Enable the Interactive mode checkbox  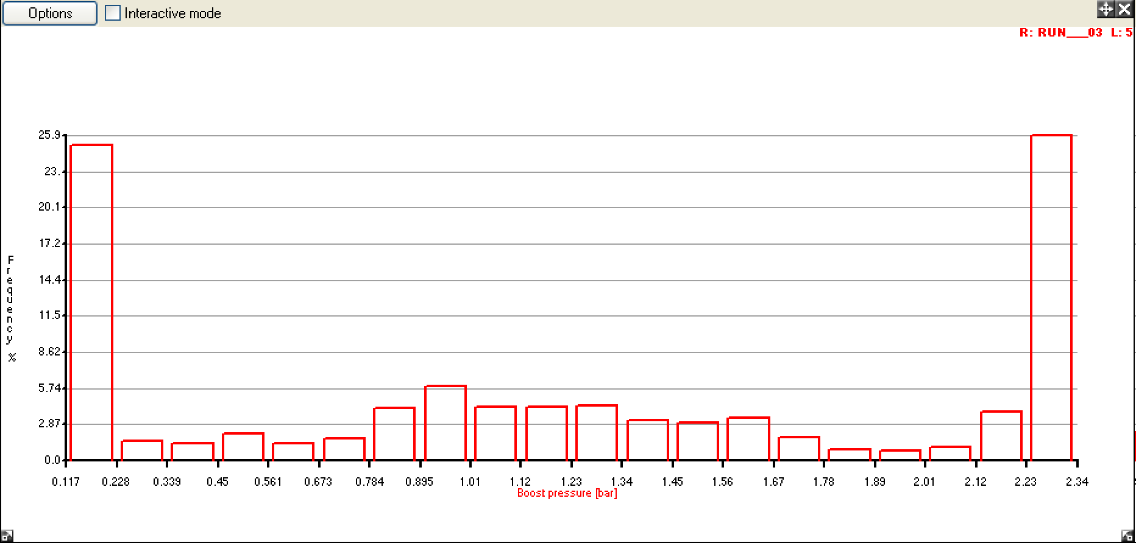click(x=113, y=13)
